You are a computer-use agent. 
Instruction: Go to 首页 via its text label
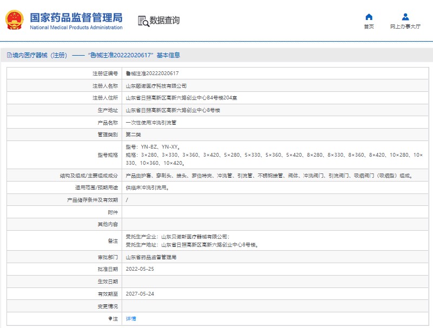(x=369, y=26)
